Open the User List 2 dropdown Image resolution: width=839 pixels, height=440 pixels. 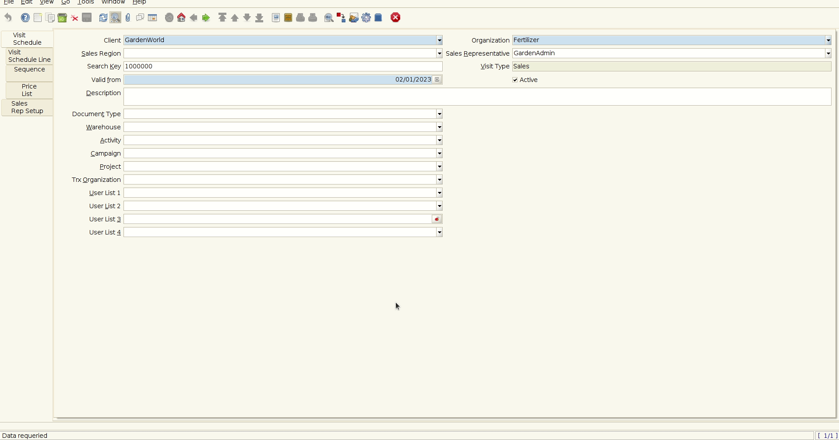point(439,206)
